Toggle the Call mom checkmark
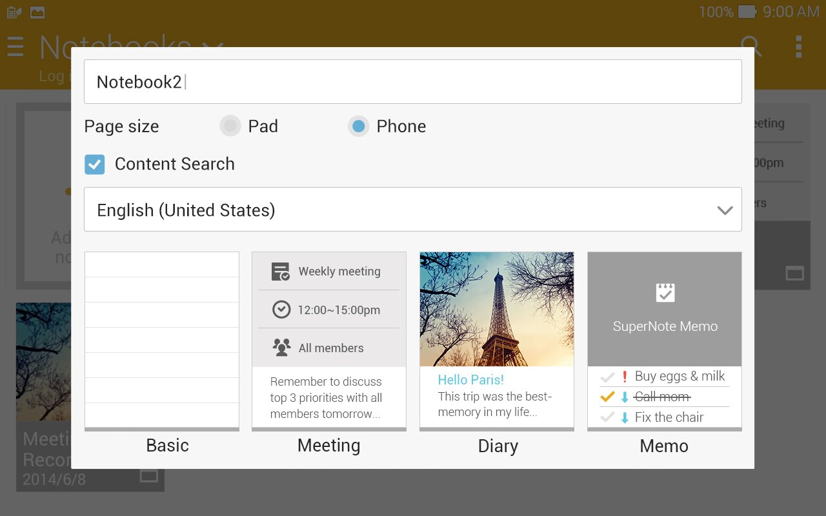Screen dimensions: 826x516 (607, 397)
